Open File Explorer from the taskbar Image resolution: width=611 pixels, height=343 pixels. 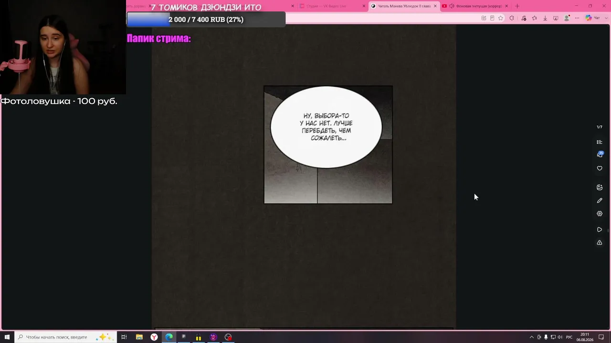pyautogui.click(x=139, y=337)
